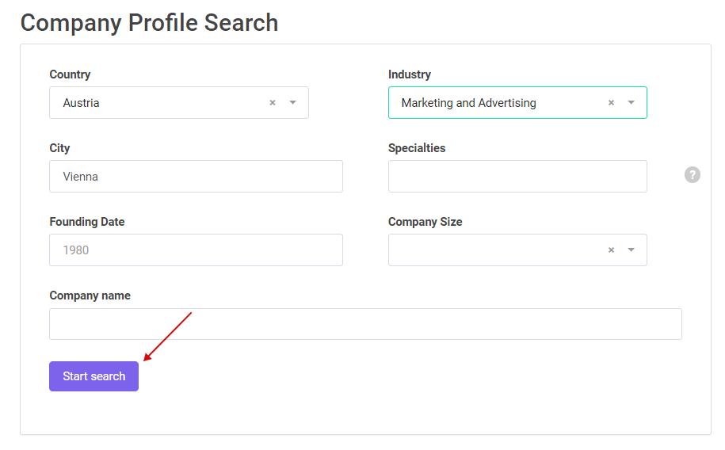Focus the Founding Date field
The height and width of the screenshot is (450, 725).
coord(196,250)
